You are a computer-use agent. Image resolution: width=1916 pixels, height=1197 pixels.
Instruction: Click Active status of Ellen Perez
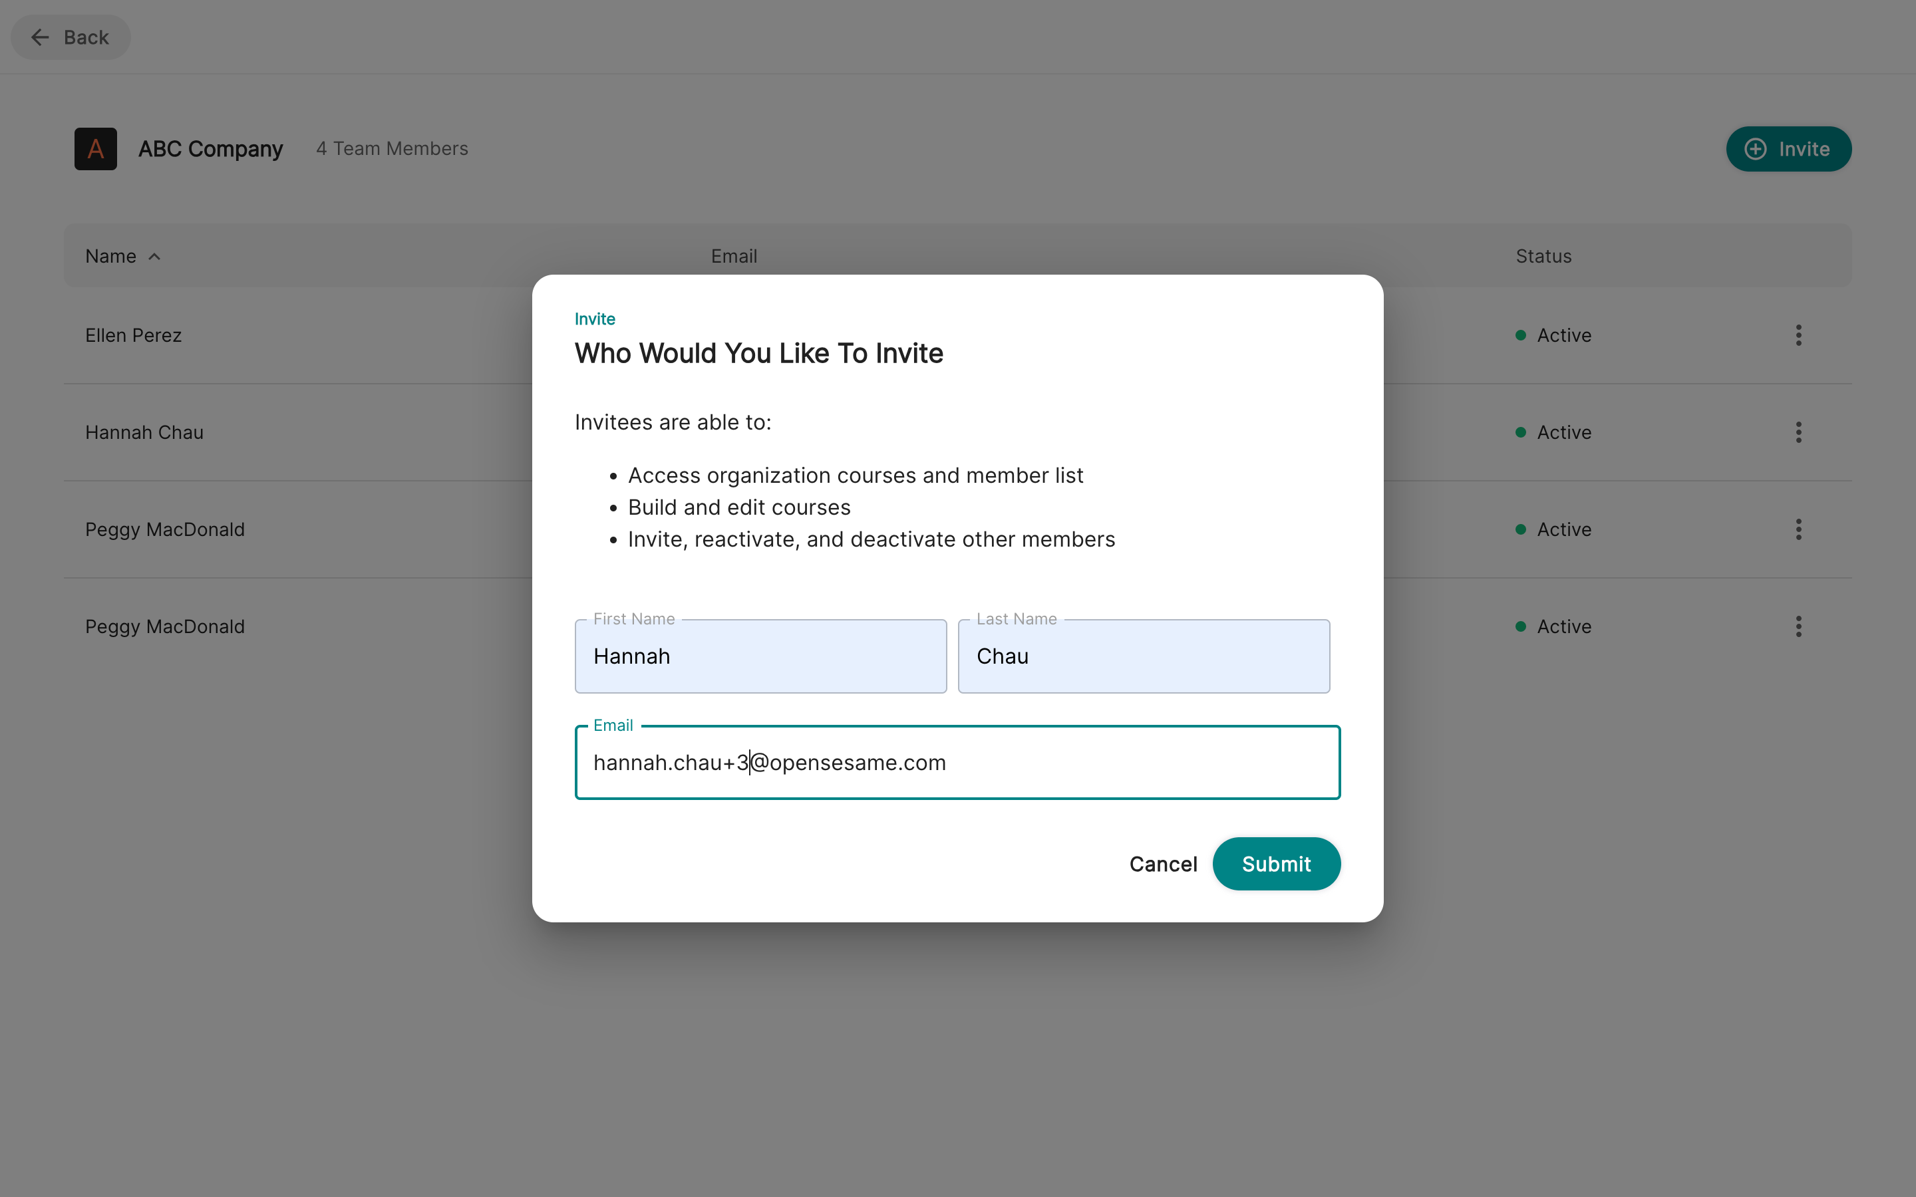pos(1553,336)
